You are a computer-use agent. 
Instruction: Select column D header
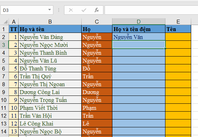tap(139, 22)
